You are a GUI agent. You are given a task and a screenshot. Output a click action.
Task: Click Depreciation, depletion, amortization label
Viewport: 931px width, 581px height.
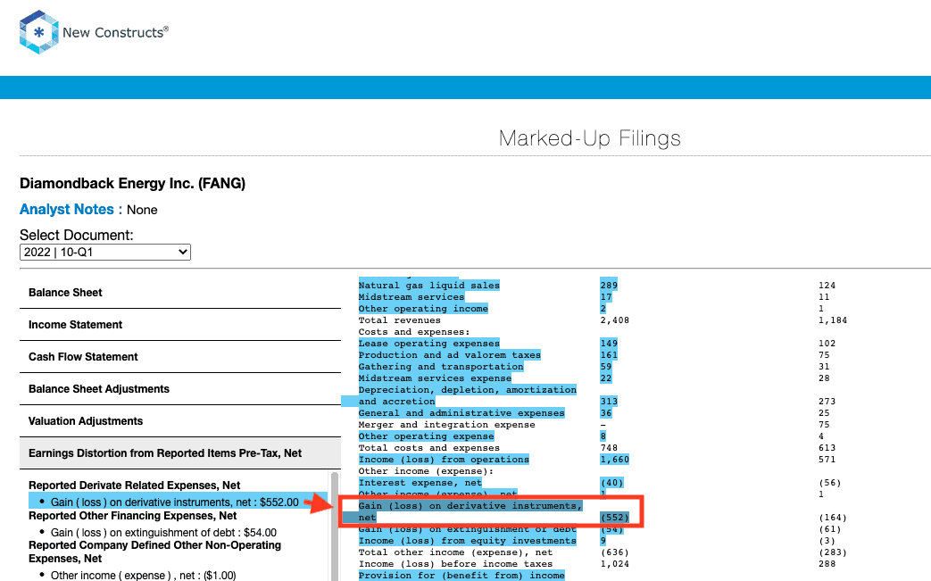point(467,390)
